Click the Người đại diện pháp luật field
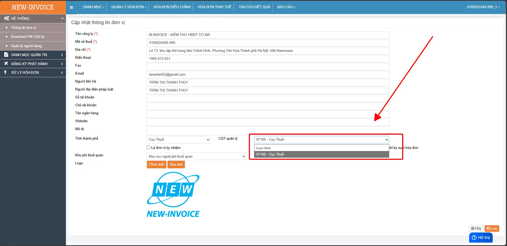This screenshot has height=246, width=507. tap(268, 90)
